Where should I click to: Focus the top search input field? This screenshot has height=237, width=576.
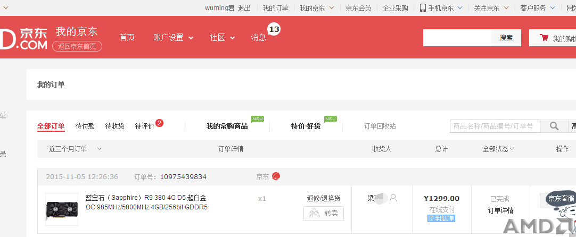pyautogui.click(x=457, y=38)
